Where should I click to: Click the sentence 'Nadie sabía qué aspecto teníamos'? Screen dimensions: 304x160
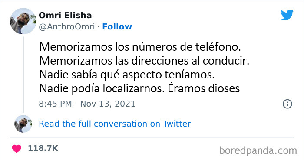[127, 75]
